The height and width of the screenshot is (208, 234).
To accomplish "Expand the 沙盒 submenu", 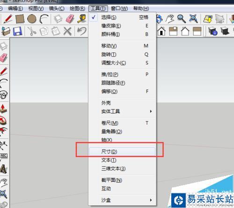I will [x=122, y=200].
